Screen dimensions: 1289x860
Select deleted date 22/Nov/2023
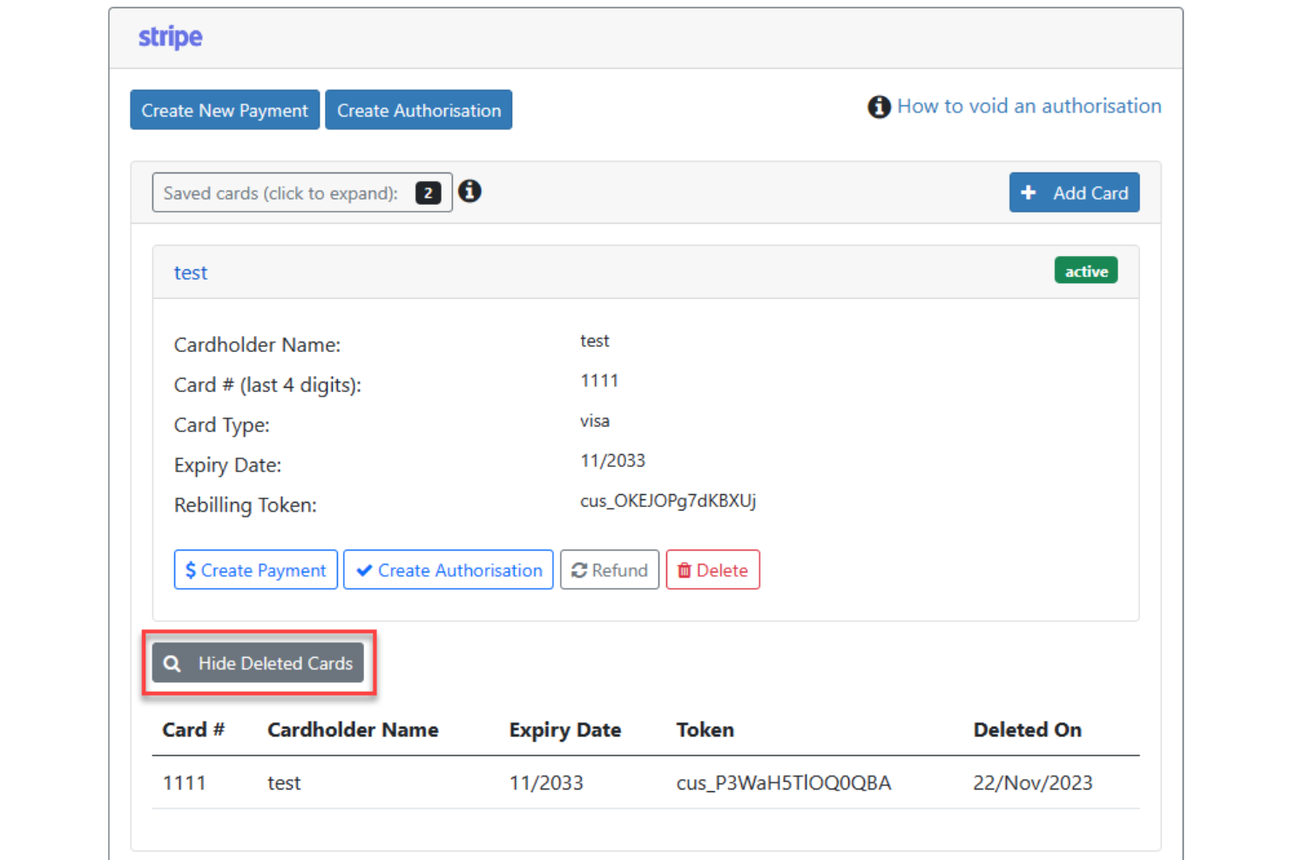pyautogui.click(x=1033, y=783)
